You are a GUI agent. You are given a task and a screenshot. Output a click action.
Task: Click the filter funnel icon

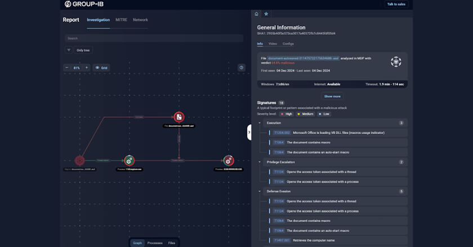(69, 51)
